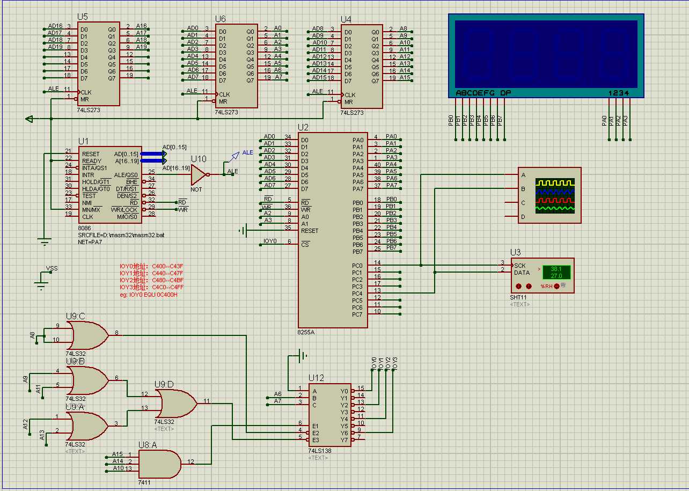Click the '74LS138' part label
689x491 pixels.
point(319,451)
